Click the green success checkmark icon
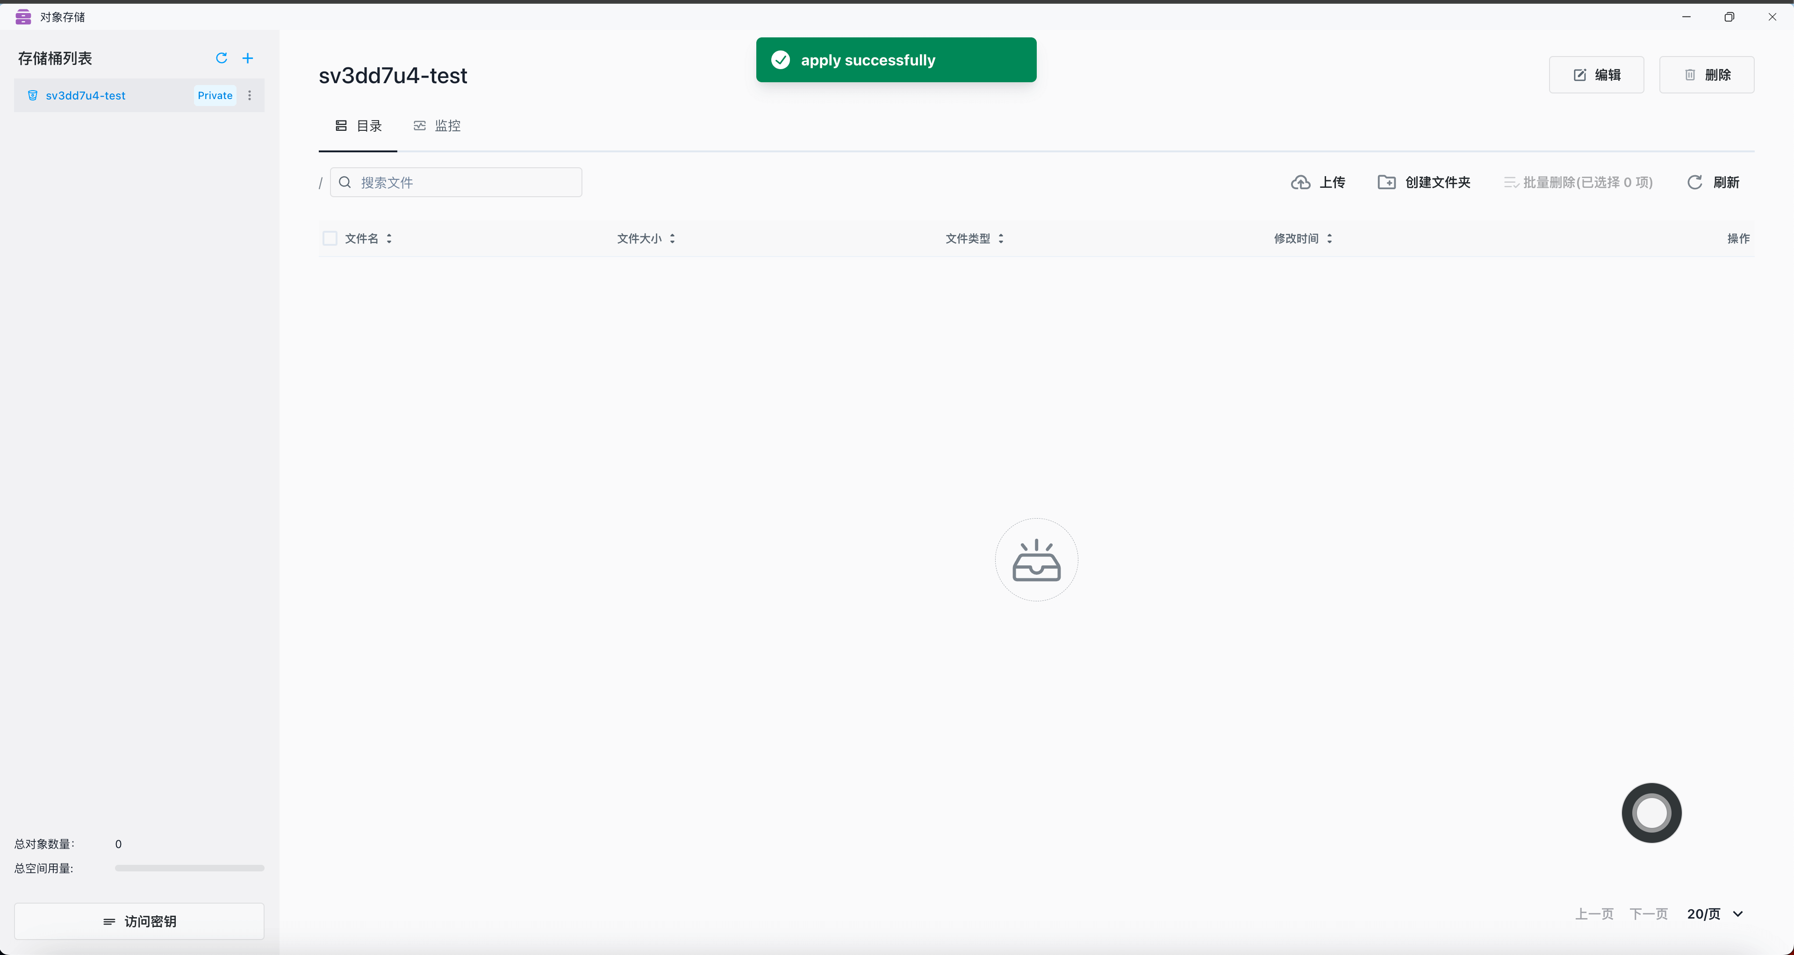The image size is (1794, 955). click(x=781, y=60)
